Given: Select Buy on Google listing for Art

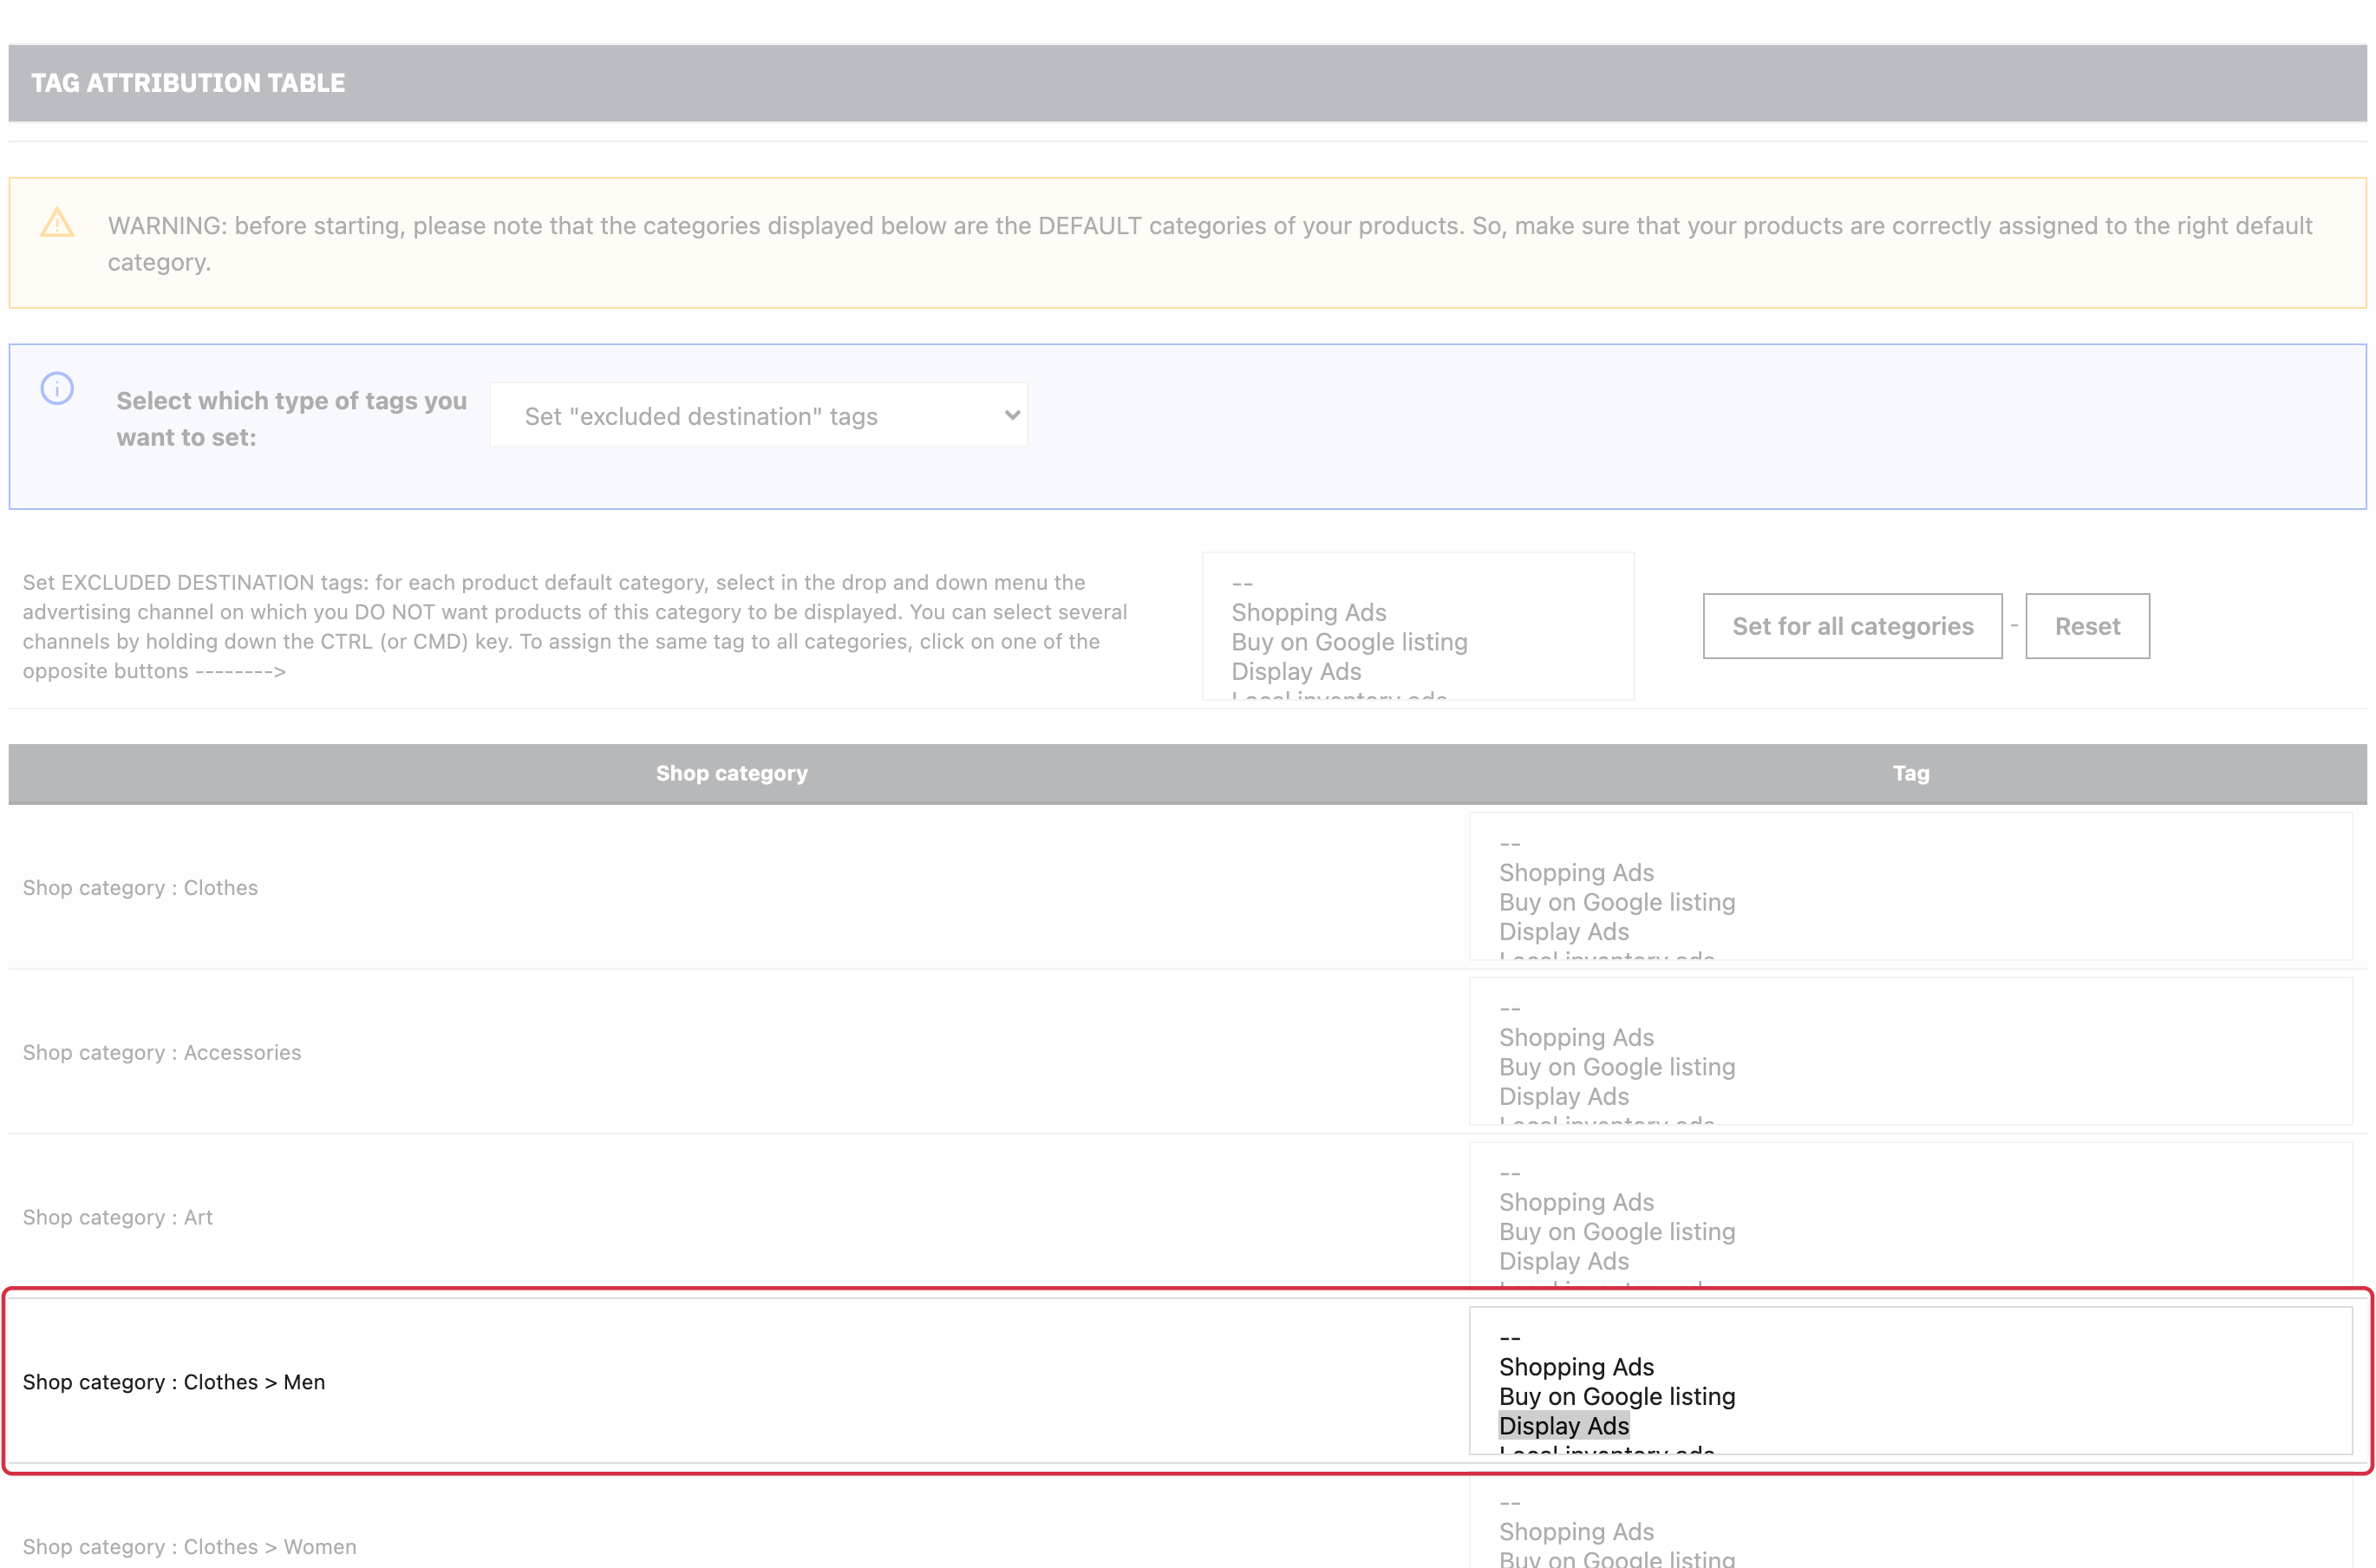Looking at the screenshot, I should [x=1616, y=1232].
